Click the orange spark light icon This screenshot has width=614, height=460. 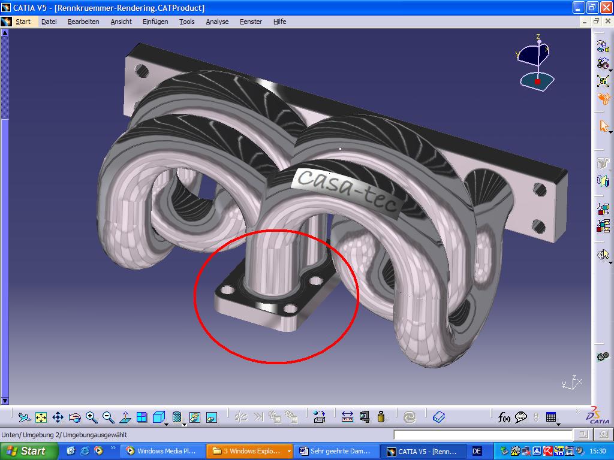(603, 98)
